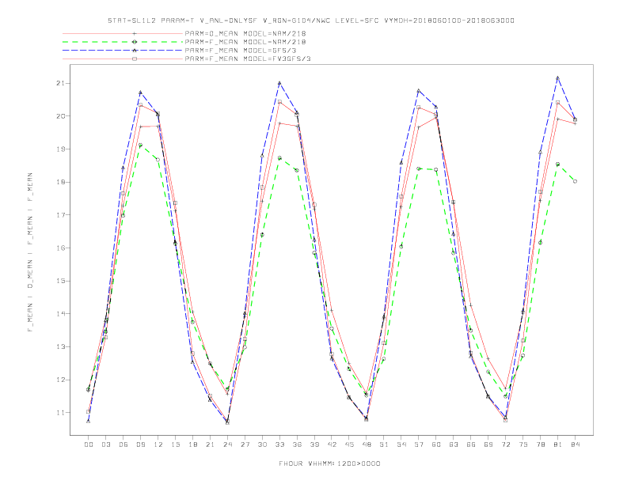Click y-axis tick value 11
This screenshot has height=484, width=627.
(x=60, y=413)
